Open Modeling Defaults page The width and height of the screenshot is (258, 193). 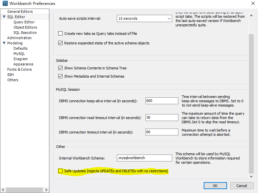(x=20, y=48)
